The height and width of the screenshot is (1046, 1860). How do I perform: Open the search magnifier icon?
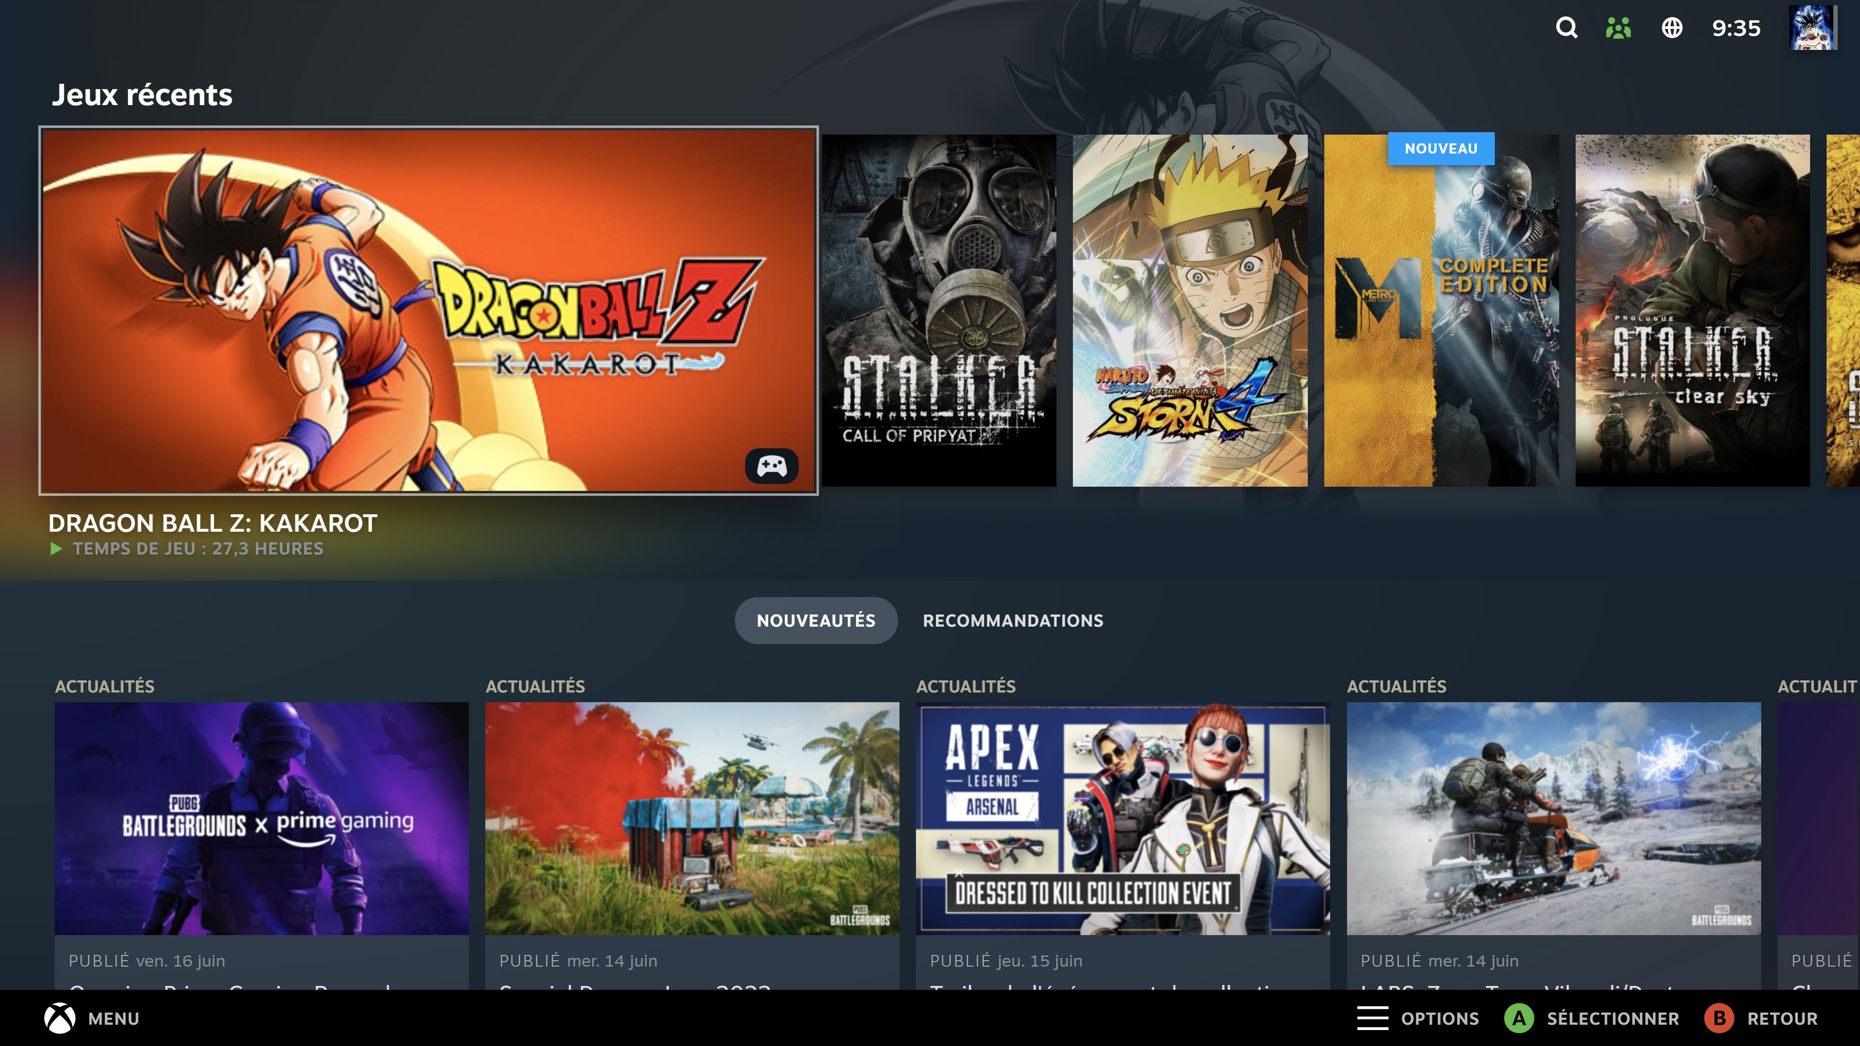pyautogui.click(x=1566, y=28)
